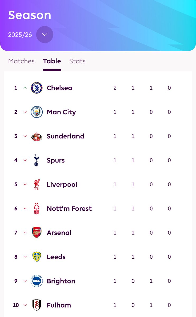Expand Chelsea's green up-arrow position indicator
Image resolution: width=196 pixels, height=317 pixels.
(x=25, y=88)
